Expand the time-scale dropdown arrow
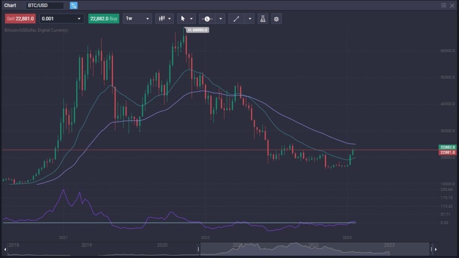 tap(221, 18)
